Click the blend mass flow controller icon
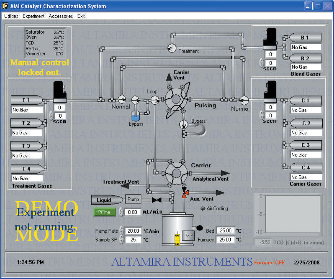The image size is (334, 279). [270, 39]
